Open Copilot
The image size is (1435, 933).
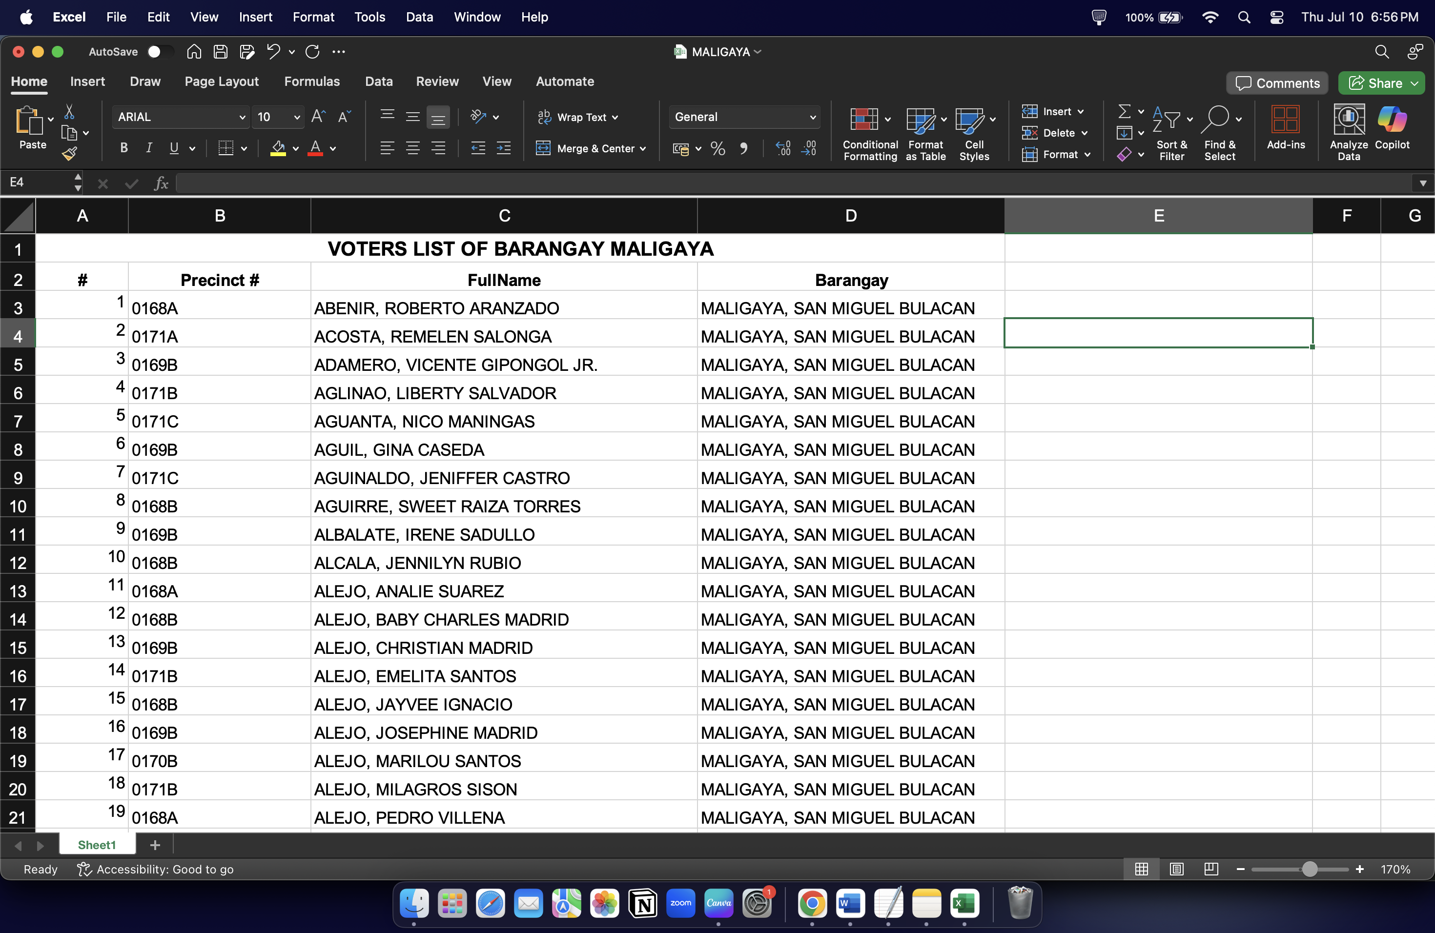click(1392, 127)
